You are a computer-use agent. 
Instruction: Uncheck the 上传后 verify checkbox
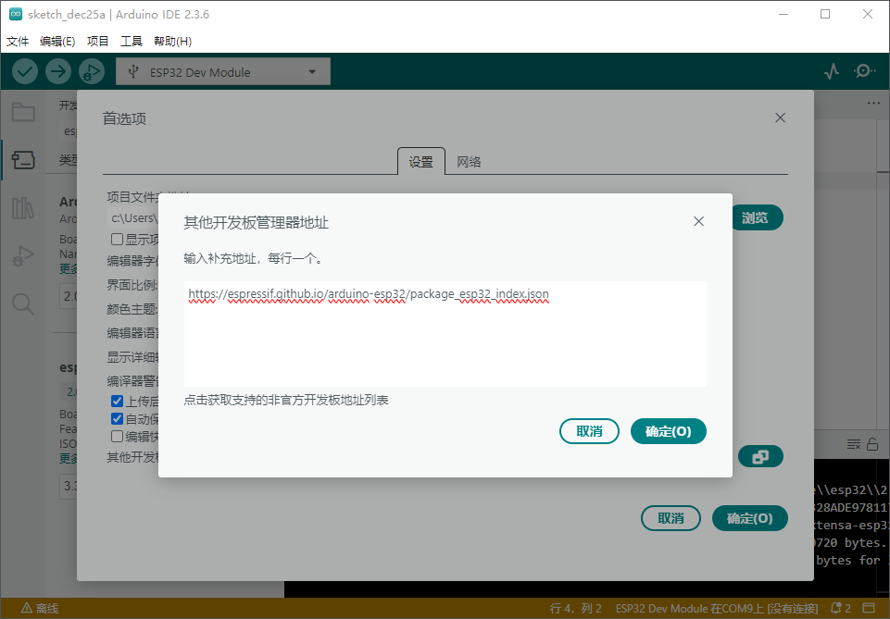pos(116,401)
